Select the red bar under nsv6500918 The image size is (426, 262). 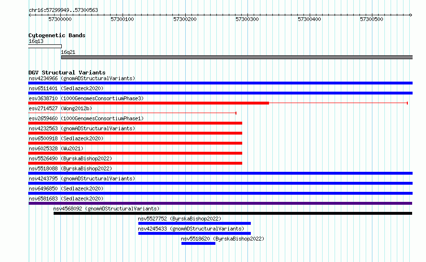135,143
